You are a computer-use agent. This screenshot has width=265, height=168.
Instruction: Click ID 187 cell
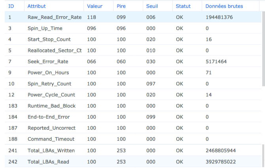click(x=13, y=128)
